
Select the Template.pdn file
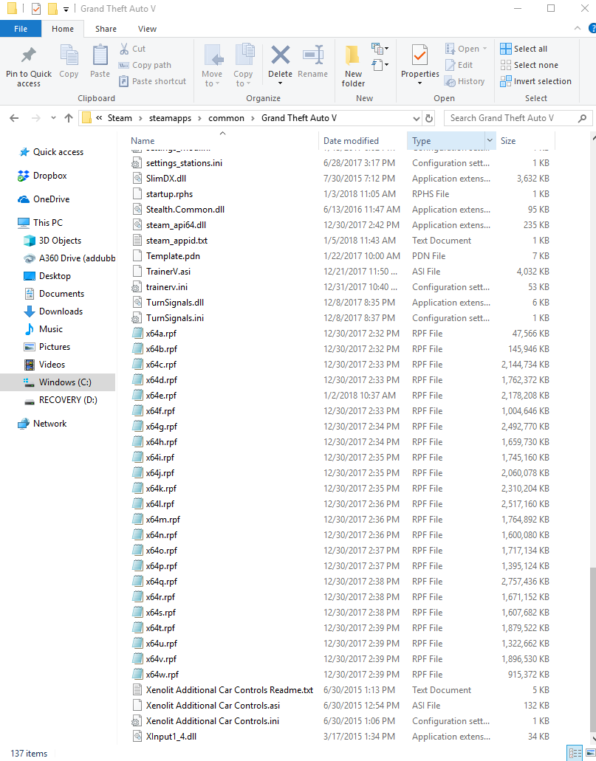point(173,256)
